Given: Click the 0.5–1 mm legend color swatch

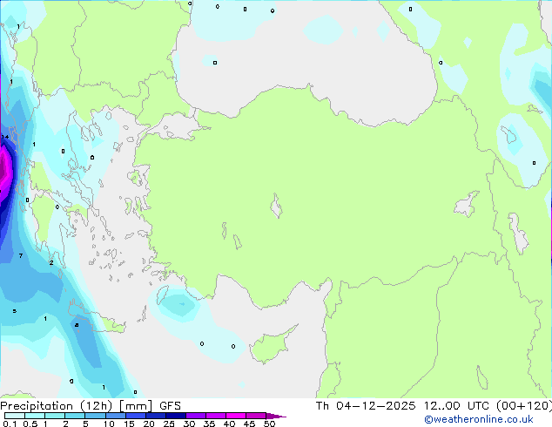Looking at the screenshot, I should pyautogui.click(x=35, y=416).
